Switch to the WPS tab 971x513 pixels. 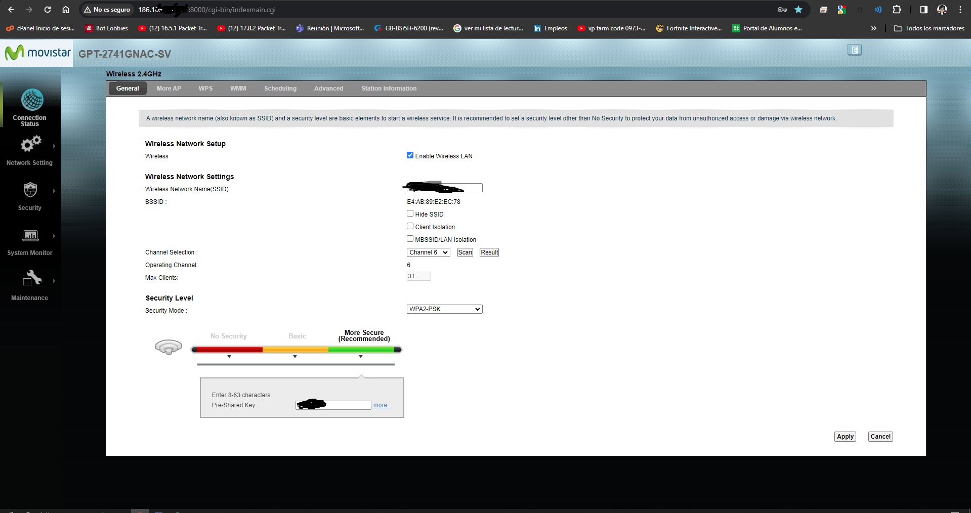pyautogui.click(x=205, y=89)
